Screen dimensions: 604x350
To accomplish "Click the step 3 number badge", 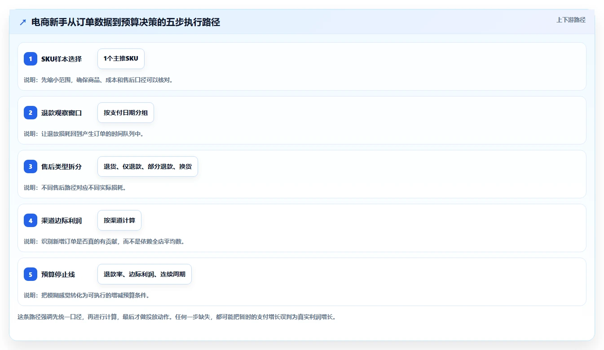I will (x=31, y=166).
